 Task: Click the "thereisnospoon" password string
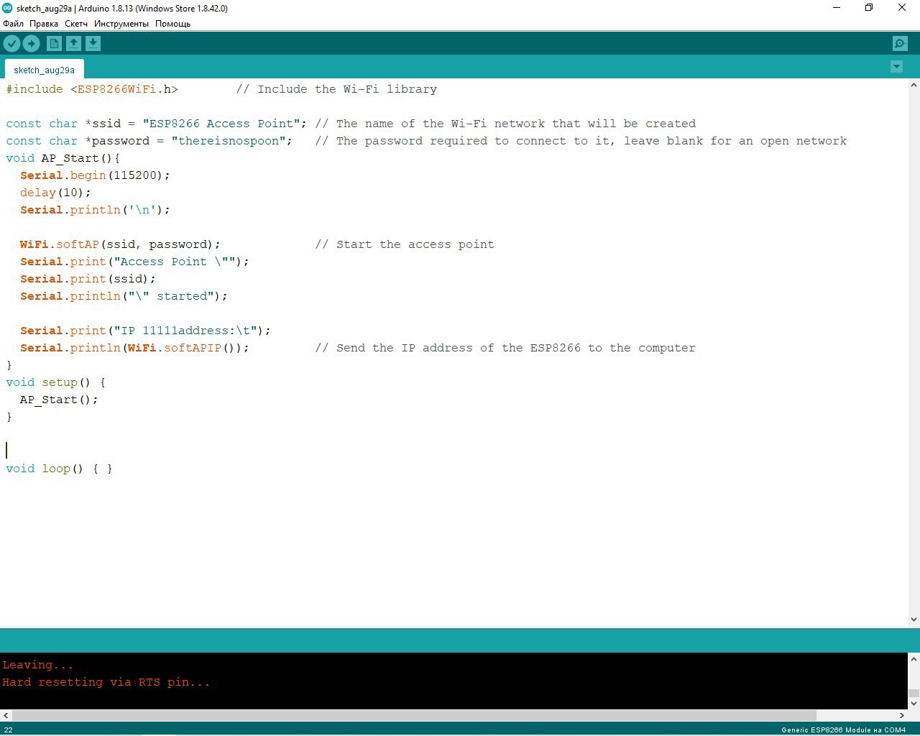coord(229,141)
